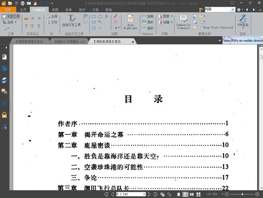Switch to the 表单 (Form) ribbon tab

click(x=68, y=10)
